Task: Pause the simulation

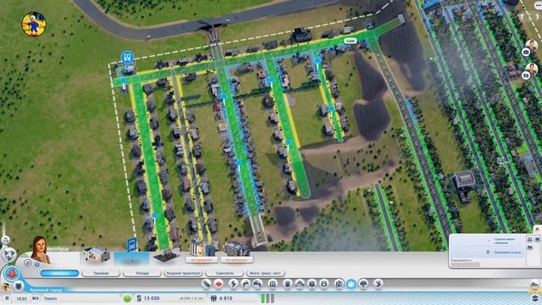Action: (x=7, y=298)
